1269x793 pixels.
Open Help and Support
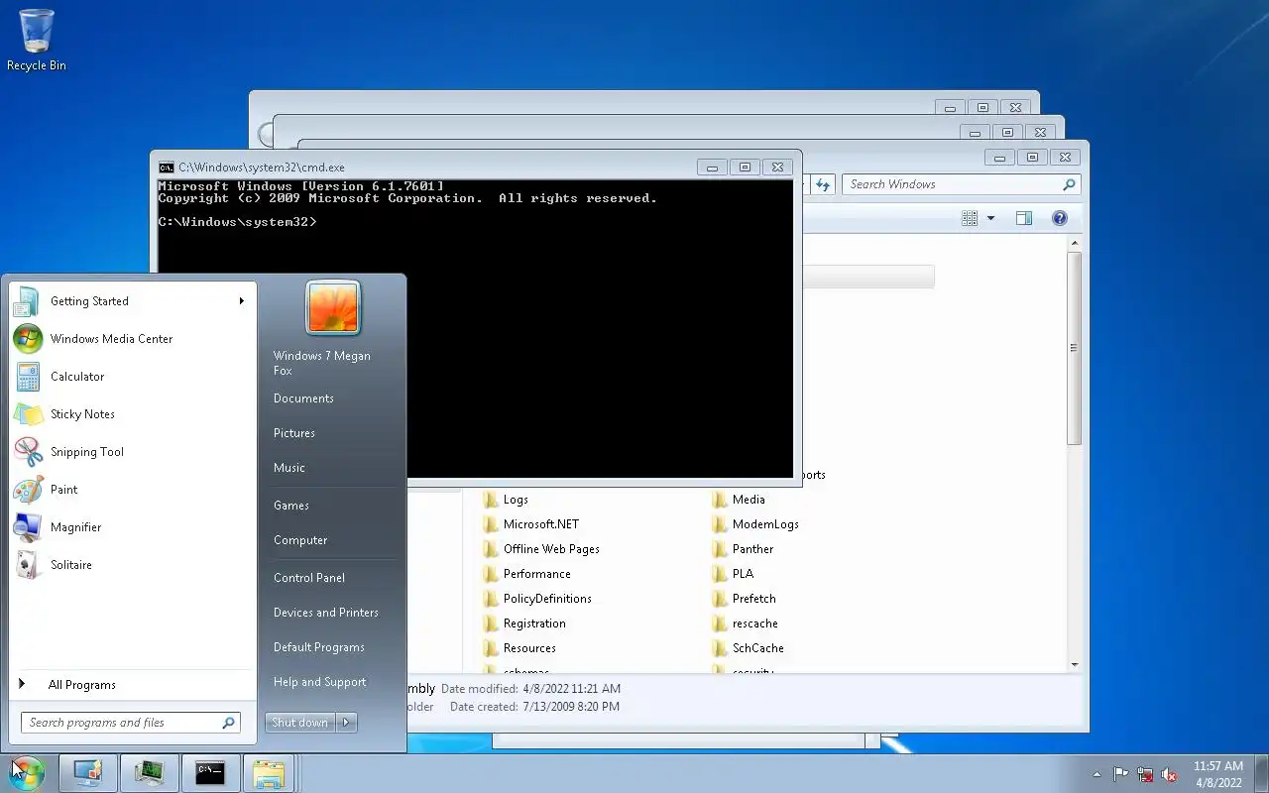coord(320,682)
